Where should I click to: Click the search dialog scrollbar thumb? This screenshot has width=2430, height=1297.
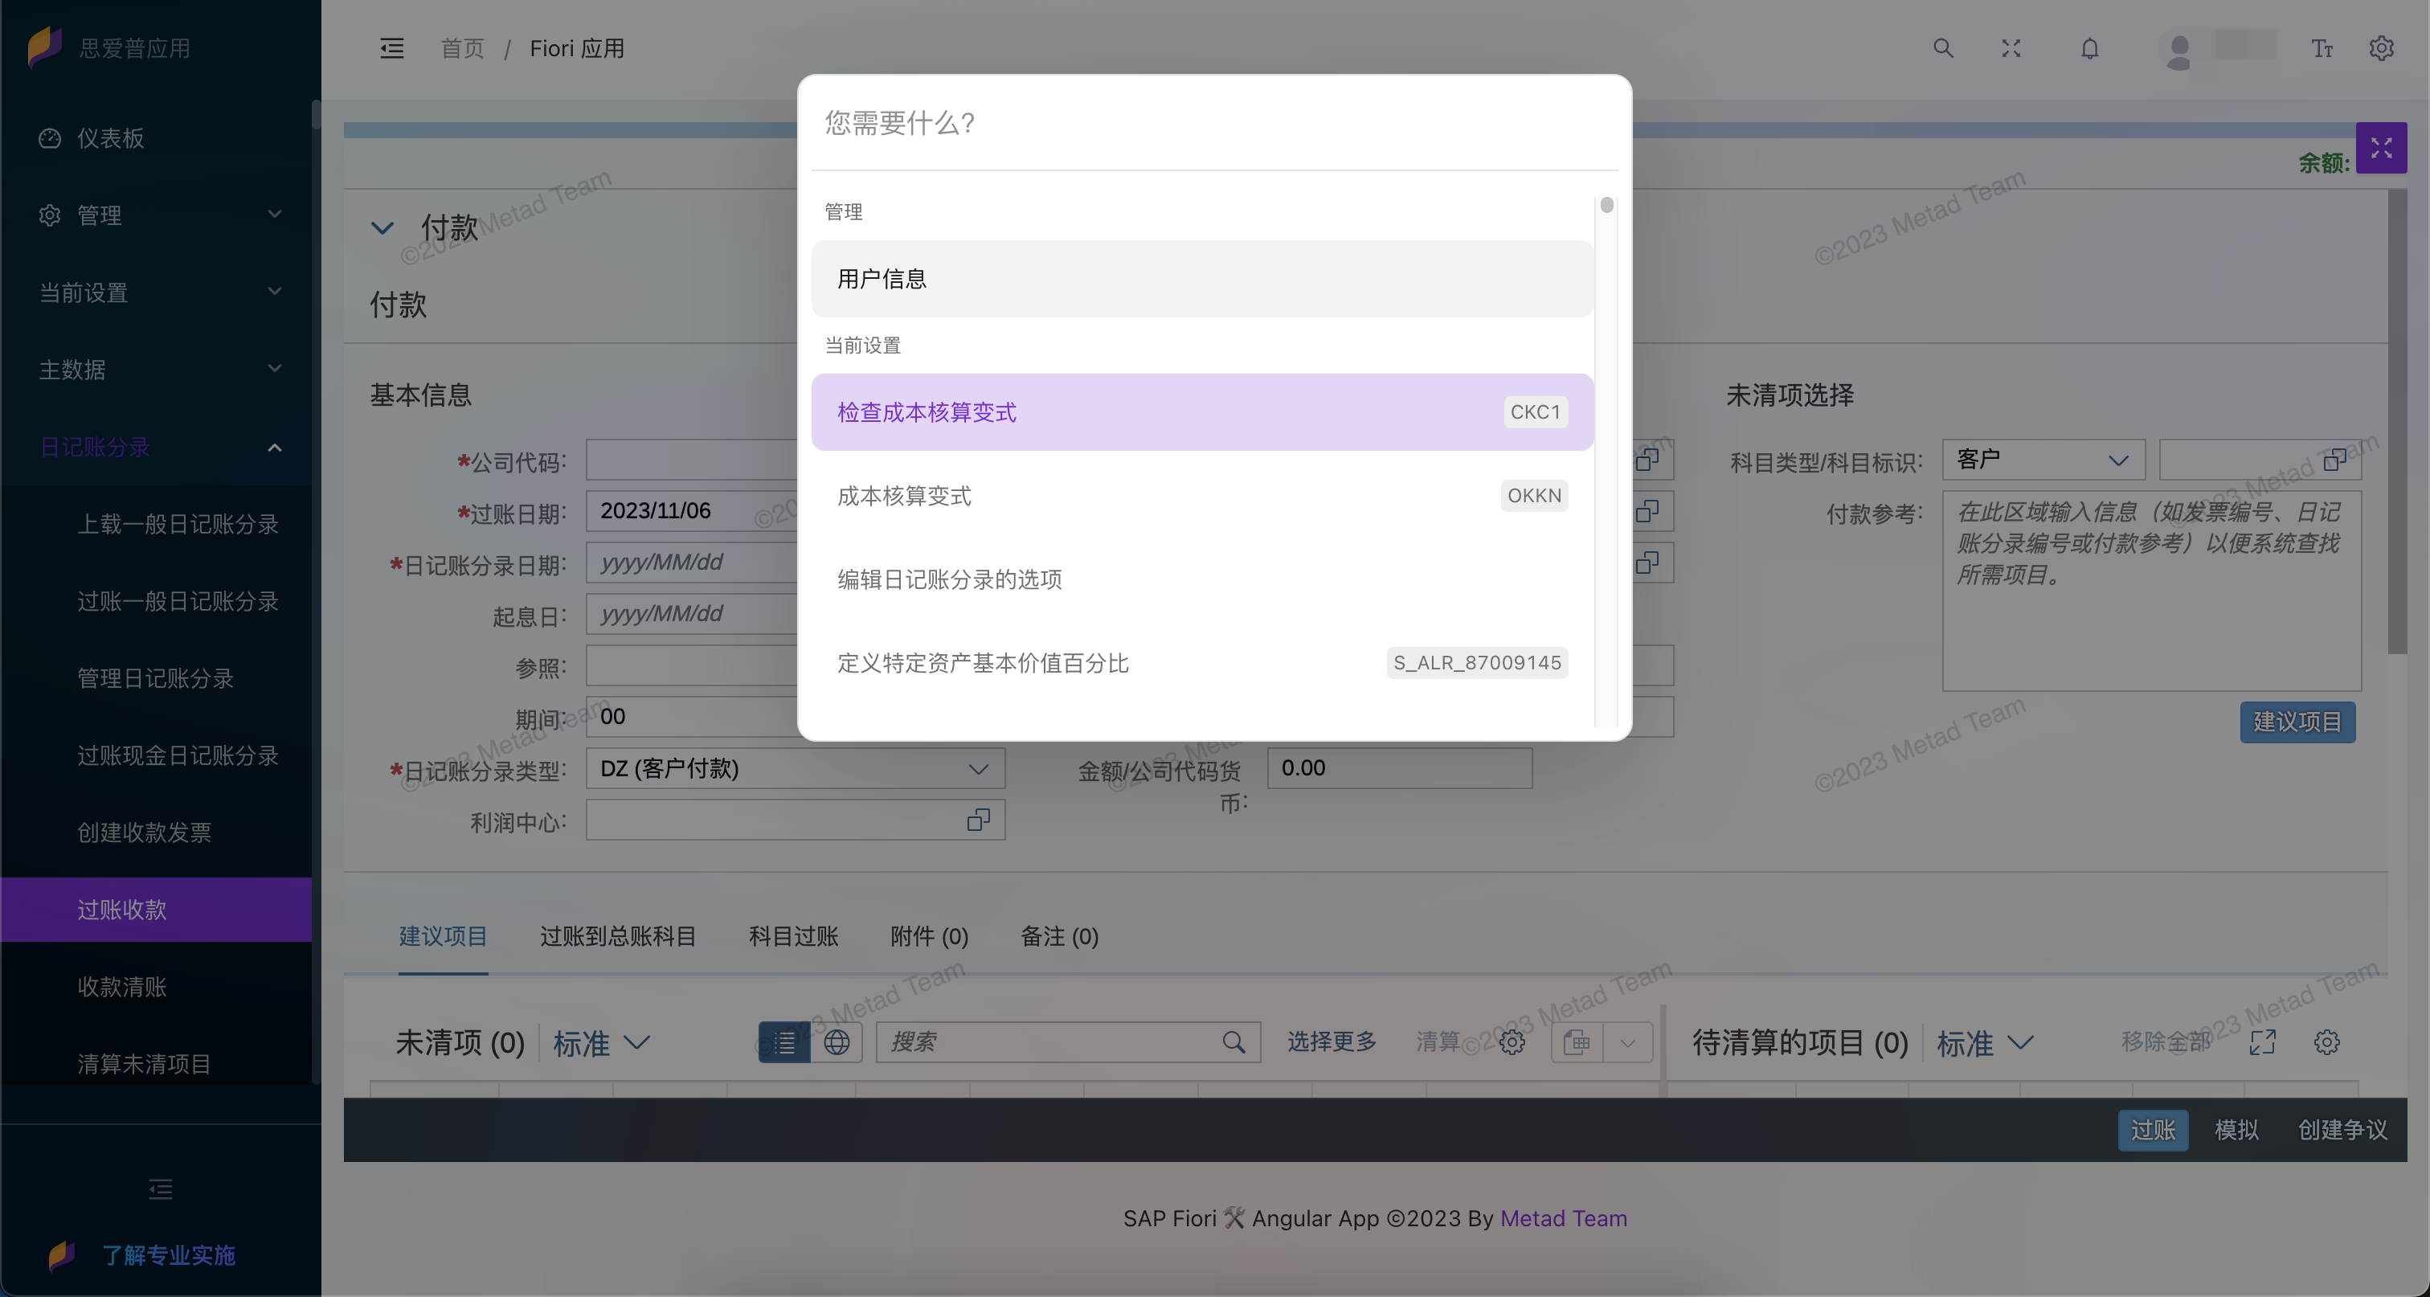1606,205
